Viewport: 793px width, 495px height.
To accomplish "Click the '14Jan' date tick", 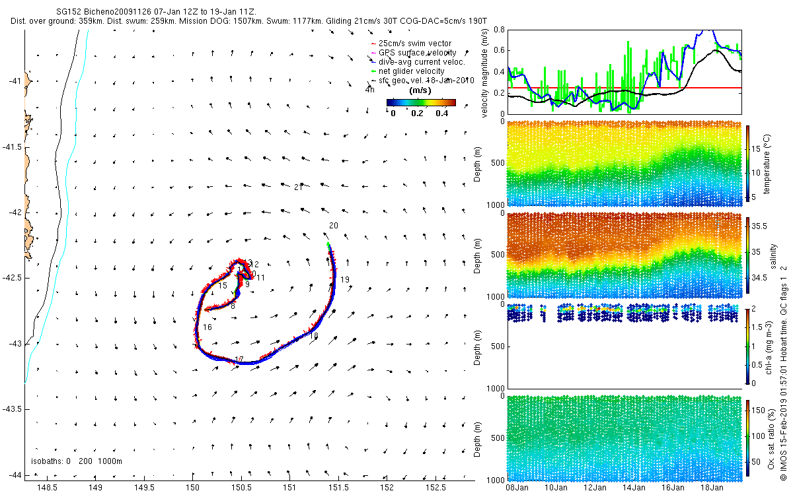I will pos(634,487).
